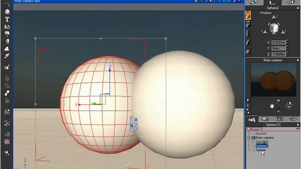Select Layer 1 in the object tree
Screen dimensions: 301x169
pos(257,130)
